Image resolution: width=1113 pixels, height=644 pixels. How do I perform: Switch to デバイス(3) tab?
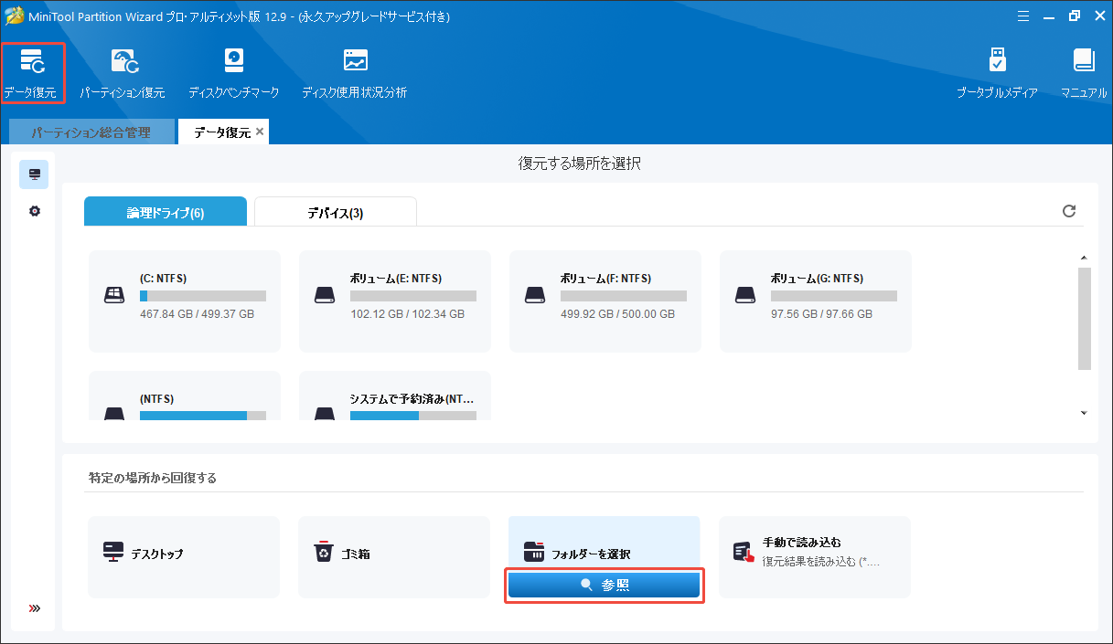[x=336, y=212]
